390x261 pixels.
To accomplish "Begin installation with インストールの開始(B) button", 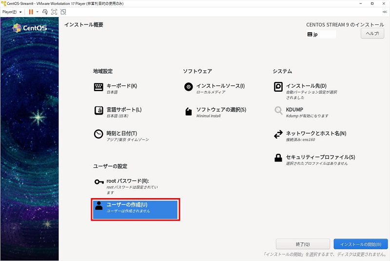I will click(x=361, y=244).
